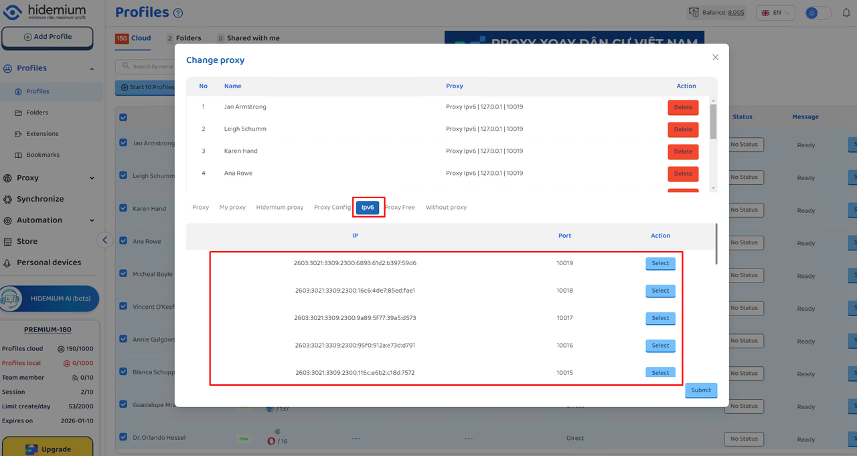This screenshot has width=857, height=456.
Task: Switch to the Without proxy tab
Action: (446, 208)
